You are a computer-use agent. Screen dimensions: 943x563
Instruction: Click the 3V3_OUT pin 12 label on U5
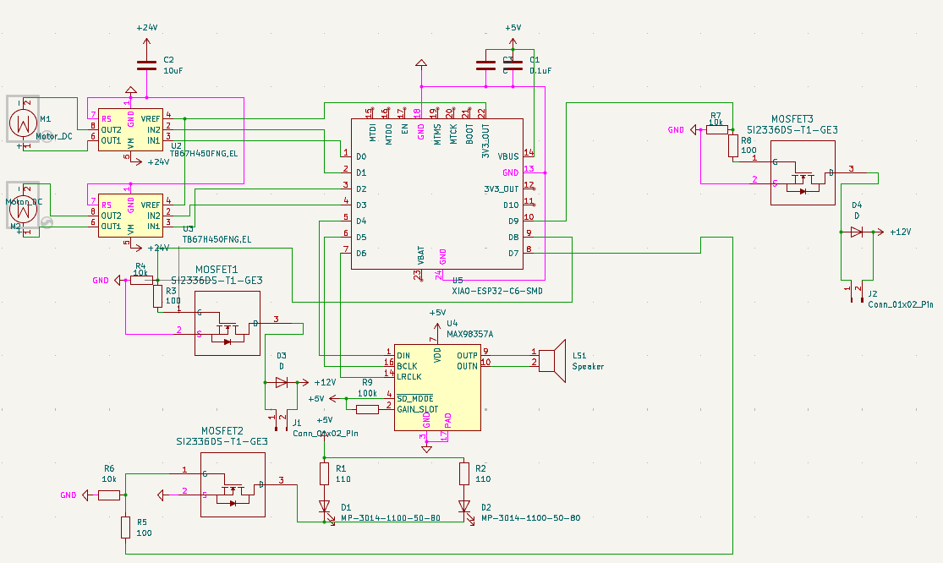[x=502, y=189]
